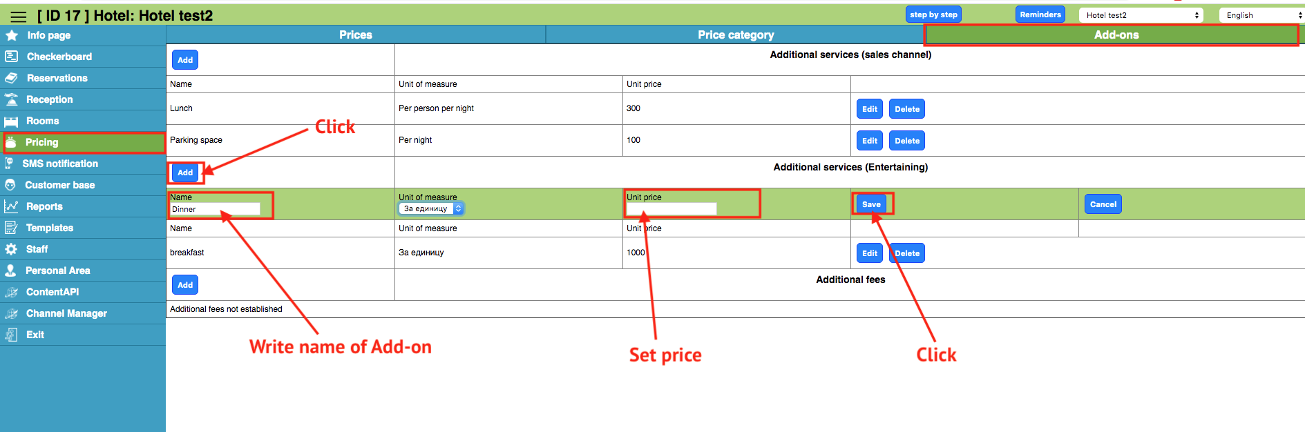Click the step by step button
This screenshot has width=1305, height=432.
coord(933,14)
